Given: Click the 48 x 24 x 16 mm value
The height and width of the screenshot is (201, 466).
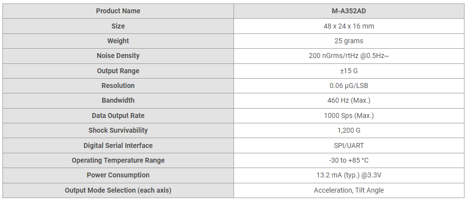Looking at the screenshot, I should pos(349,26).
